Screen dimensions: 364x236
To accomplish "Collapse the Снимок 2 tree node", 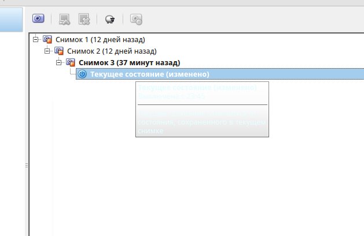I will 47,51.
